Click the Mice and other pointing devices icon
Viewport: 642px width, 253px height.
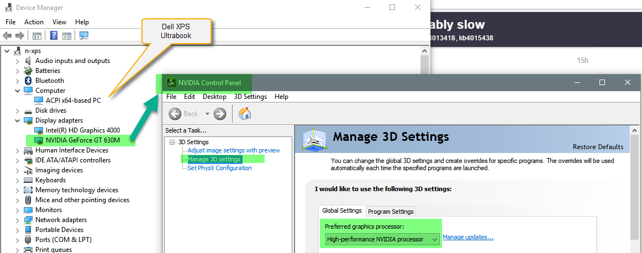point(28,200)
